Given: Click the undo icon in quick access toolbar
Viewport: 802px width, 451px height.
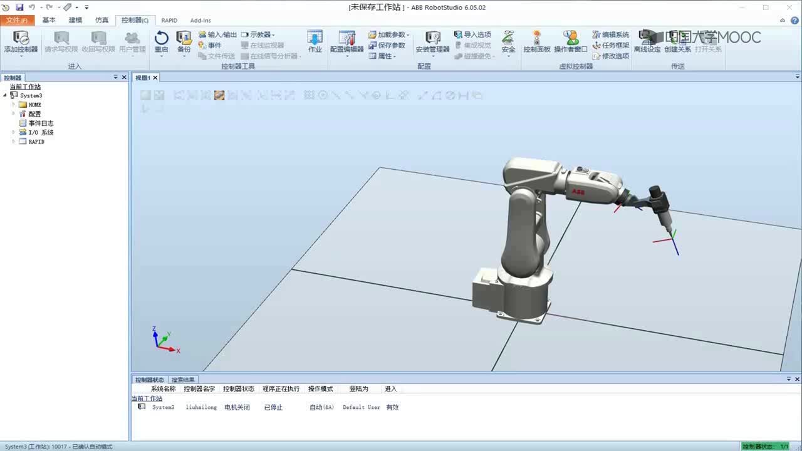Looking at the screenshot, I should 31,7.
